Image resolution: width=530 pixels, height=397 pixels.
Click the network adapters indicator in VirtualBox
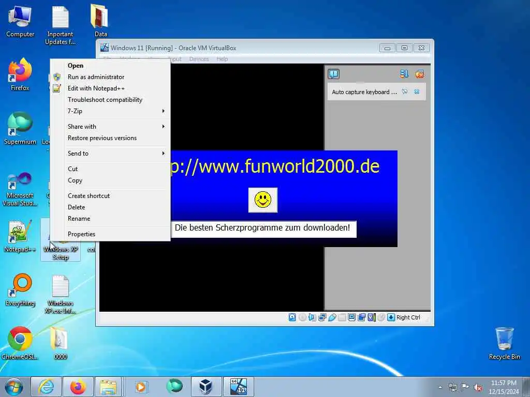(322, 317)
